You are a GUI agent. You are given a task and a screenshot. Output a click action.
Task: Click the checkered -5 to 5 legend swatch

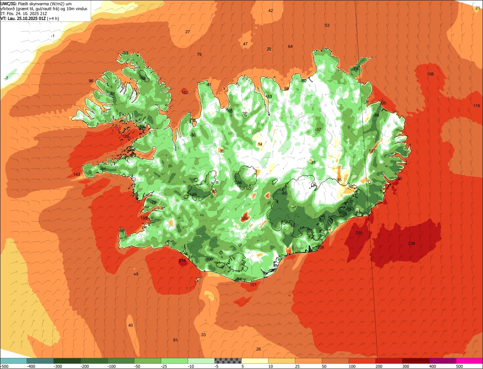pyautogui.click(x=228, y=361)
